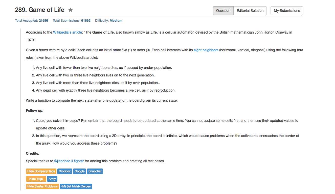Select the Snapchat company tag
Image resolution: width=335 pixels, height=194 pixels.
tap(95, 171)
